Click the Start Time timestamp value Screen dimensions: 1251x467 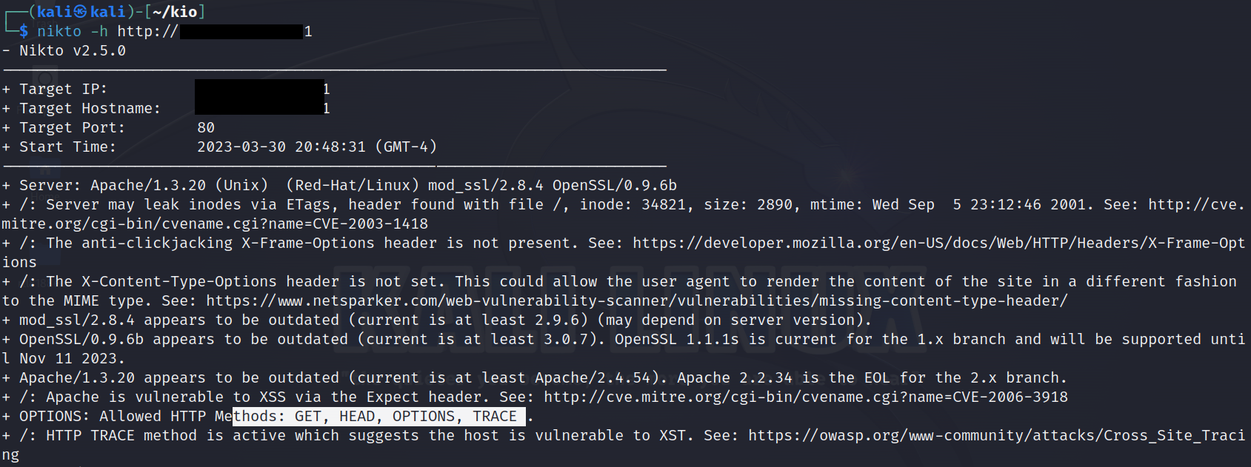316,147
